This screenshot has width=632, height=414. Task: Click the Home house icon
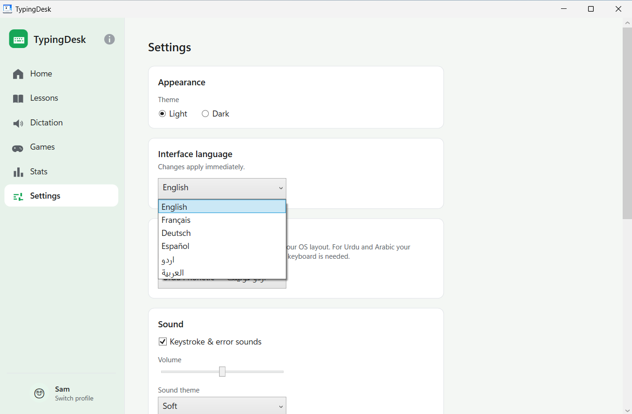click(x=18, y=74)
